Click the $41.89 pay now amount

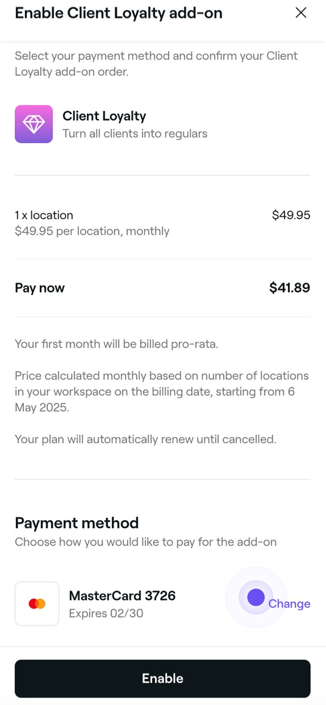point(289,287)
